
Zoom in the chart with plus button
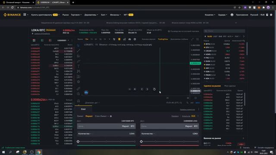(135, 89)
